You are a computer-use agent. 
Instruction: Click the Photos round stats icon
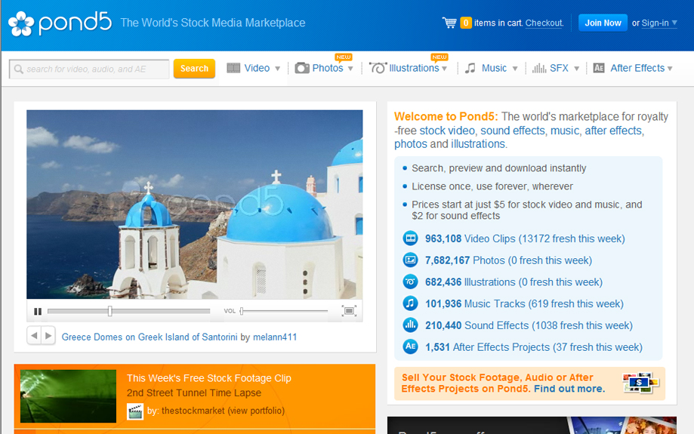tap(410, 260)
